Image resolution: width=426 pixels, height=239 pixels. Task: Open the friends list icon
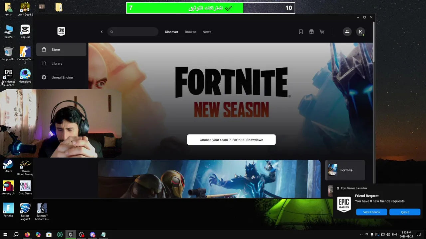(x=347, y=32)
